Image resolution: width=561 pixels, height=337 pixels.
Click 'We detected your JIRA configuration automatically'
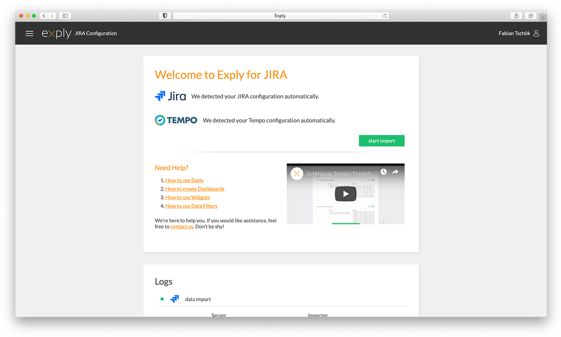click(255, 96)
